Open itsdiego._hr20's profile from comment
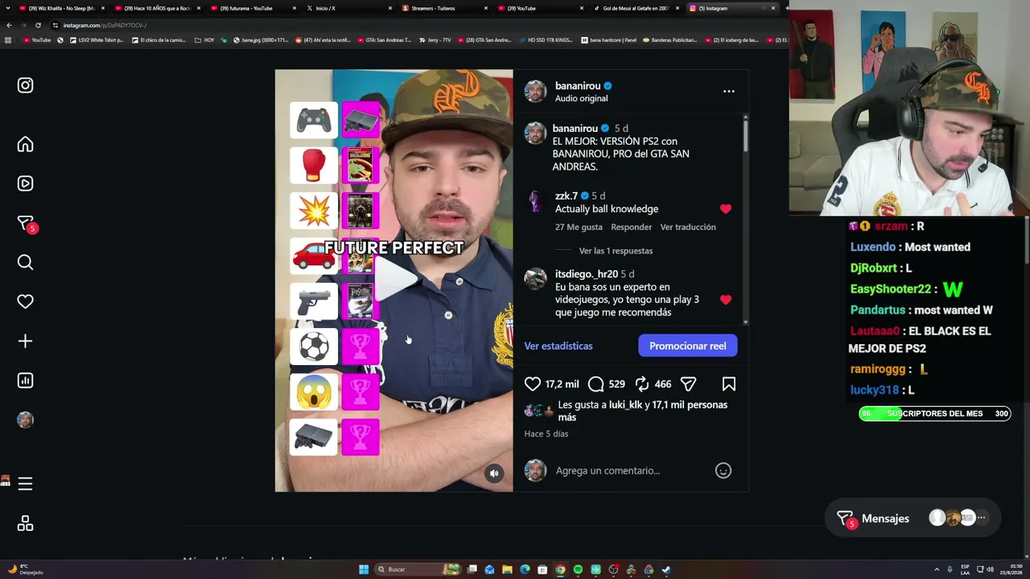This screenshot has width=1030, height=579. point(586,274)
